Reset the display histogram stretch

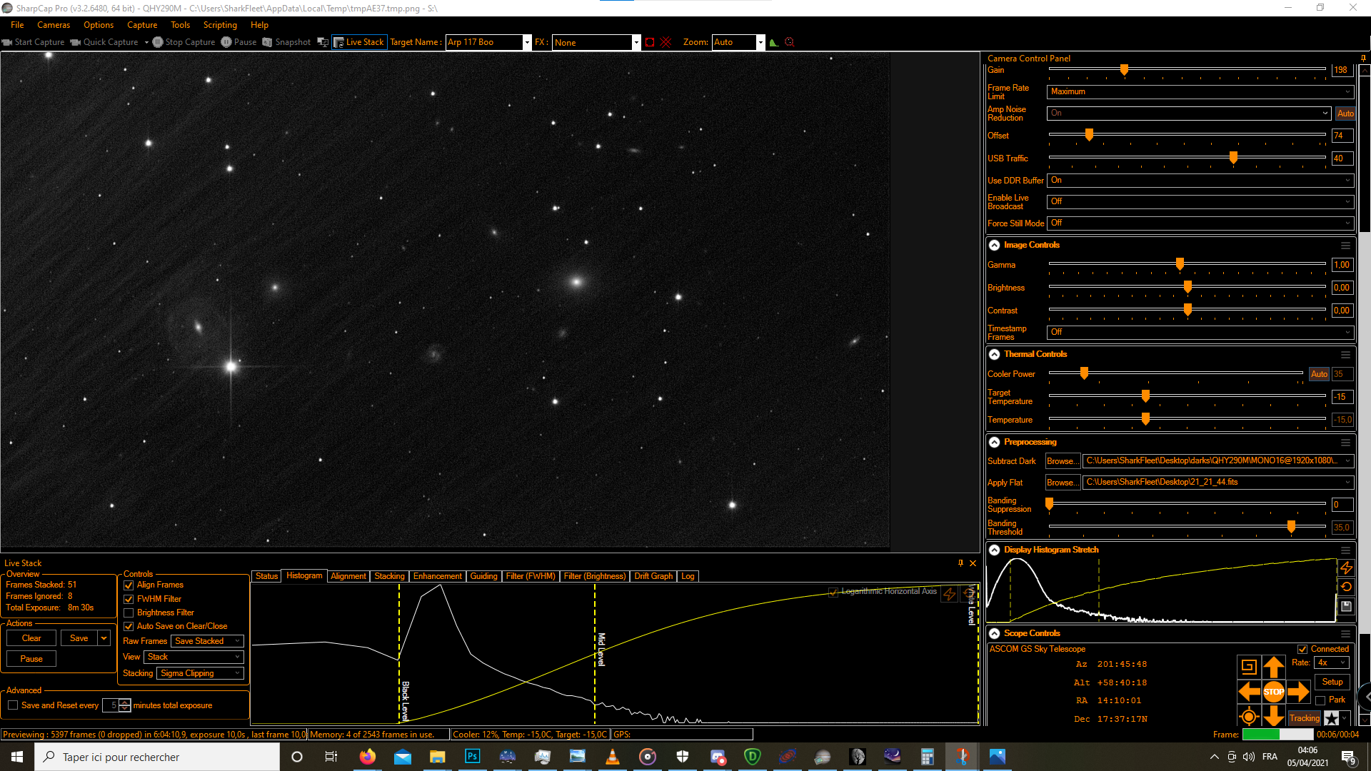tap(1346, 587)
